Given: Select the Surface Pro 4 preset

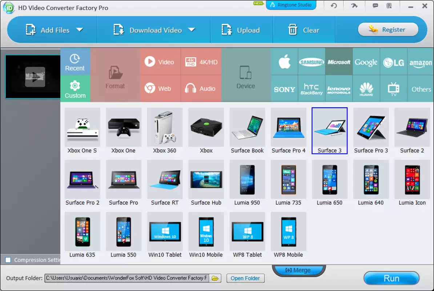Looking at the screenshot, I should (x=288, y=131).
